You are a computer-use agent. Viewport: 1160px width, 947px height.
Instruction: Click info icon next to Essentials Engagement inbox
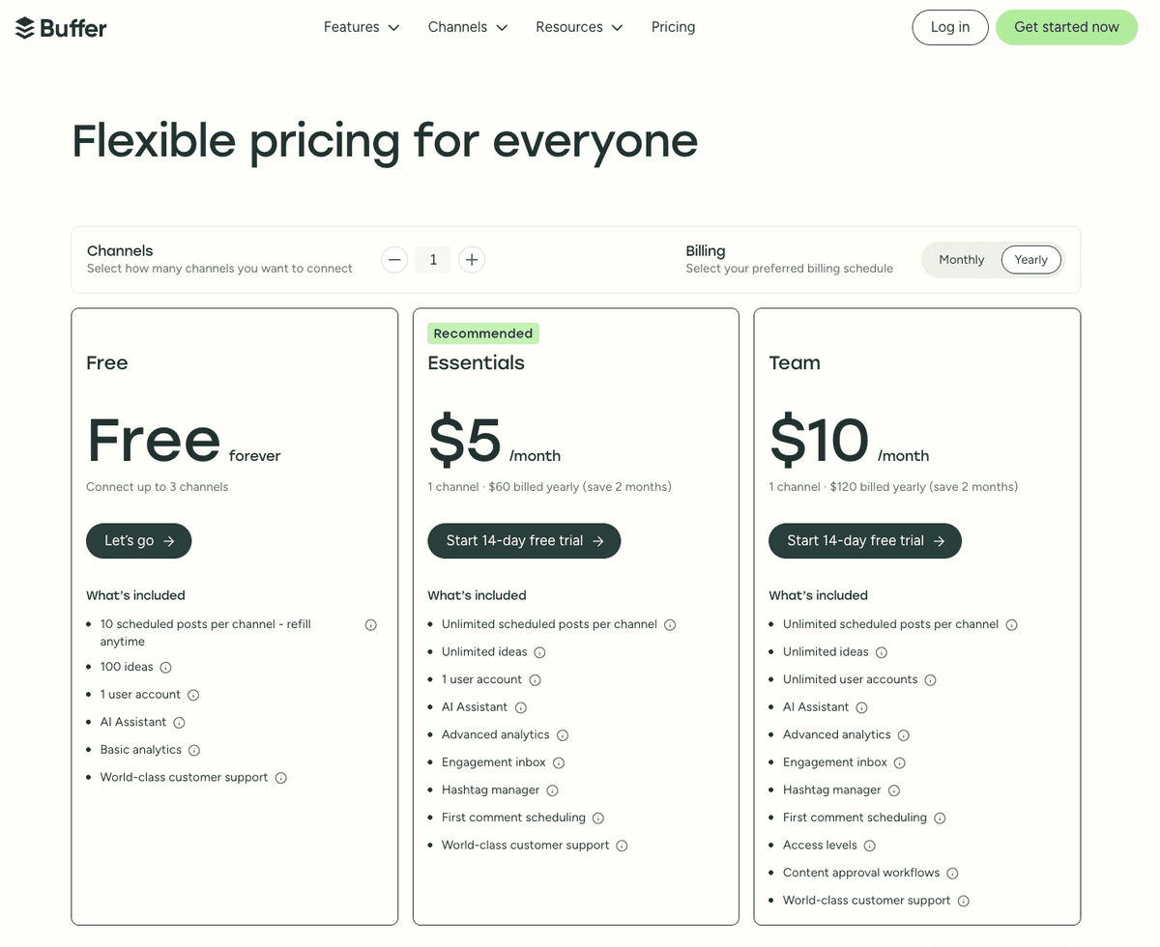click(558, 762)
